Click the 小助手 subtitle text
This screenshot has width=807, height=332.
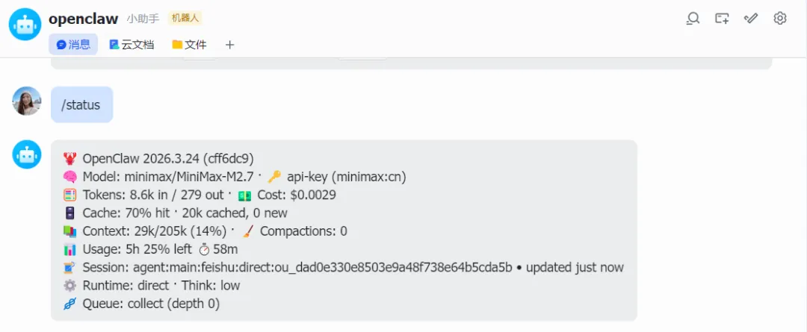tap(141, 19)
